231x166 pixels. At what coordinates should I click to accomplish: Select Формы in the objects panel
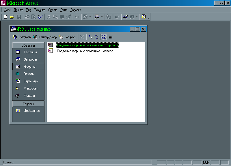(28, 67)
